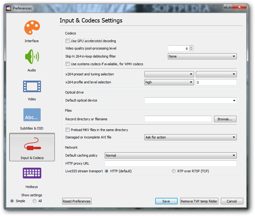Close the Preferences window

pos(239,7)
